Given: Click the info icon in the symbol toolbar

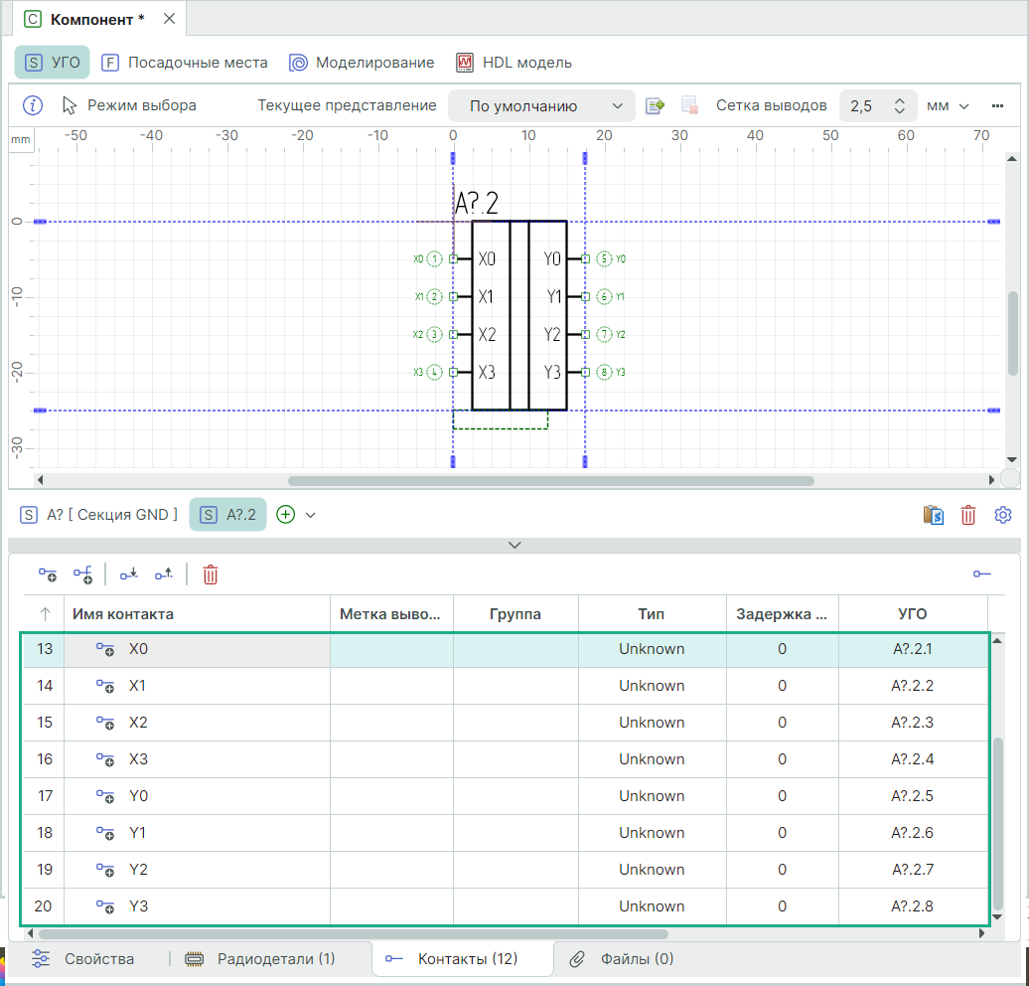Looking at the screenshot, I should 33,105.
